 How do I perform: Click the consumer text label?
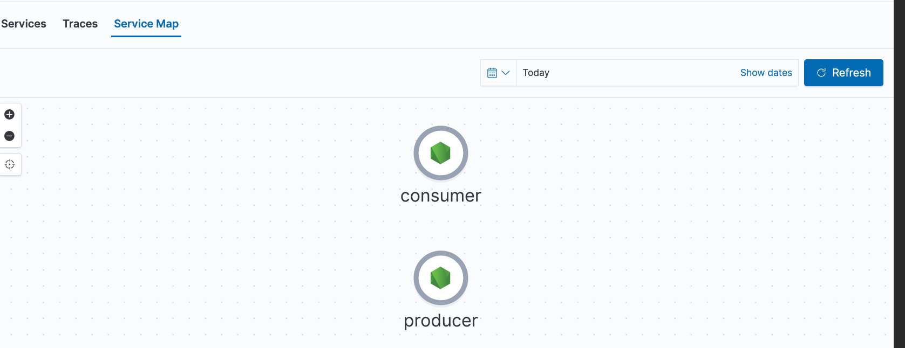[440, 196]
